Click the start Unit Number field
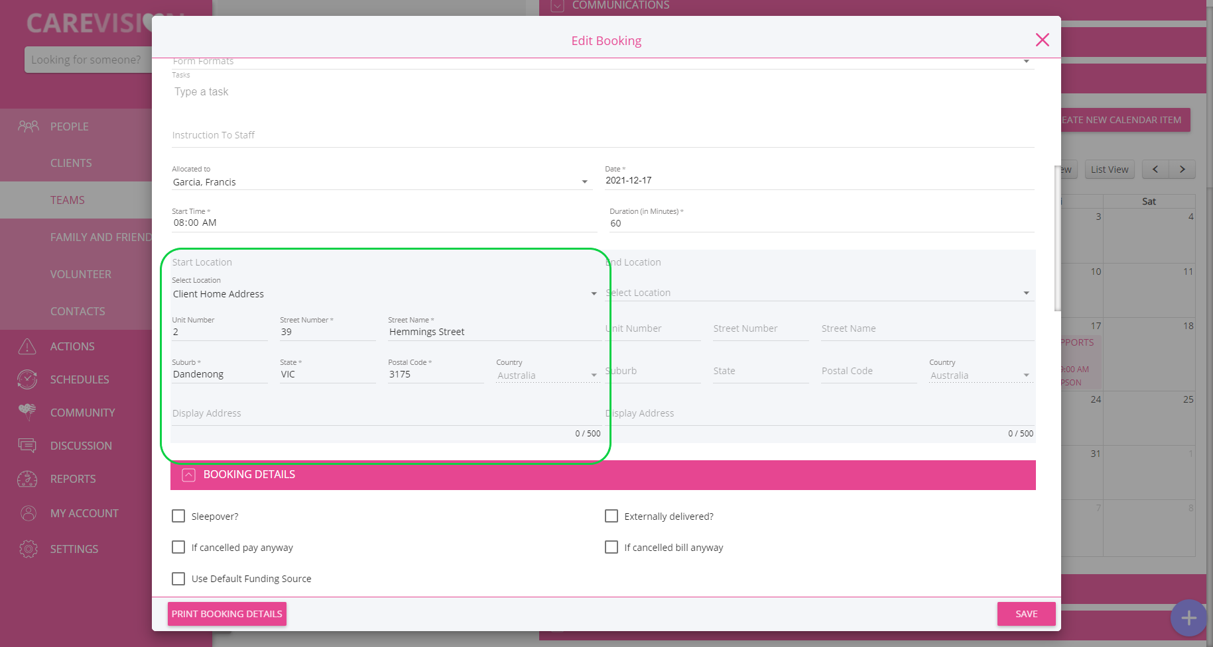Screen dimensions: 1213x647 point(220,332)
